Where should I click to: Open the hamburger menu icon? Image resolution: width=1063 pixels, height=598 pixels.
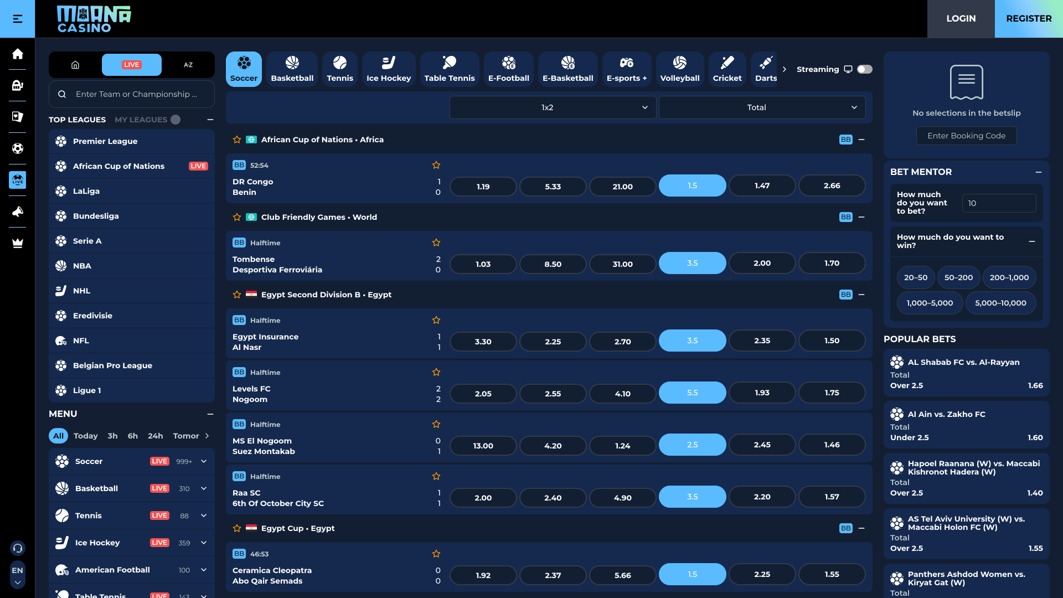coord(17,19)
